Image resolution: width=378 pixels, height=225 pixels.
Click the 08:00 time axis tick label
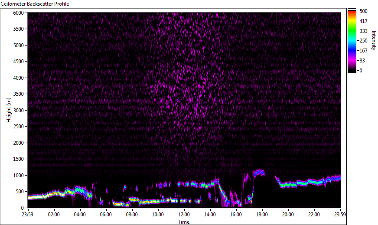click(x=132, y=215)
